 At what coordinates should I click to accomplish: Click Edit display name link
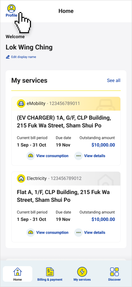click(x=24, y=57)
